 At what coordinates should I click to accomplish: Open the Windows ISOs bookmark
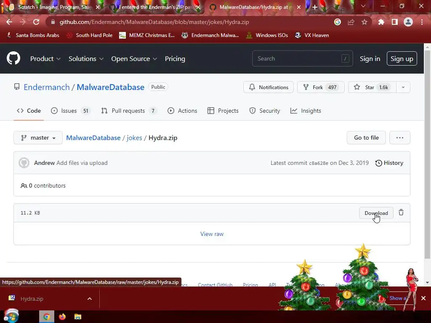click(266, 35)
